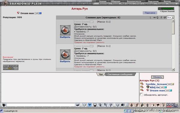Click the green health bar indicator
The width and height of the screenshot is (180, 113).
(x=168, y=9)
